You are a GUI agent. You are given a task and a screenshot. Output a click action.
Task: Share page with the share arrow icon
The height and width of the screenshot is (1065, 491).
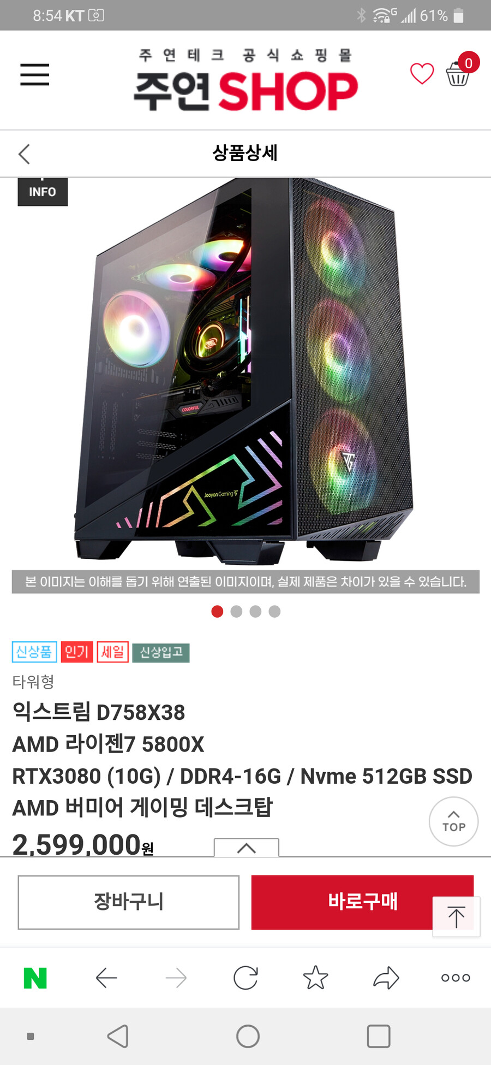click(386, 978)
